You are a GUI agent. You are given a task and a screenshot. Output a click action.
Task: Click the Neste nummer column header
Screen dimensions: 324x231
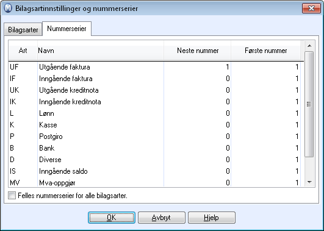(198, 51)
